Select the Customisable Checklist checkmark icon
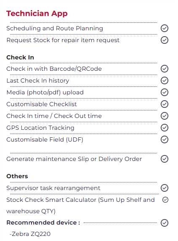The width and height of the screenshot is (178, 241). click(165, 104)
